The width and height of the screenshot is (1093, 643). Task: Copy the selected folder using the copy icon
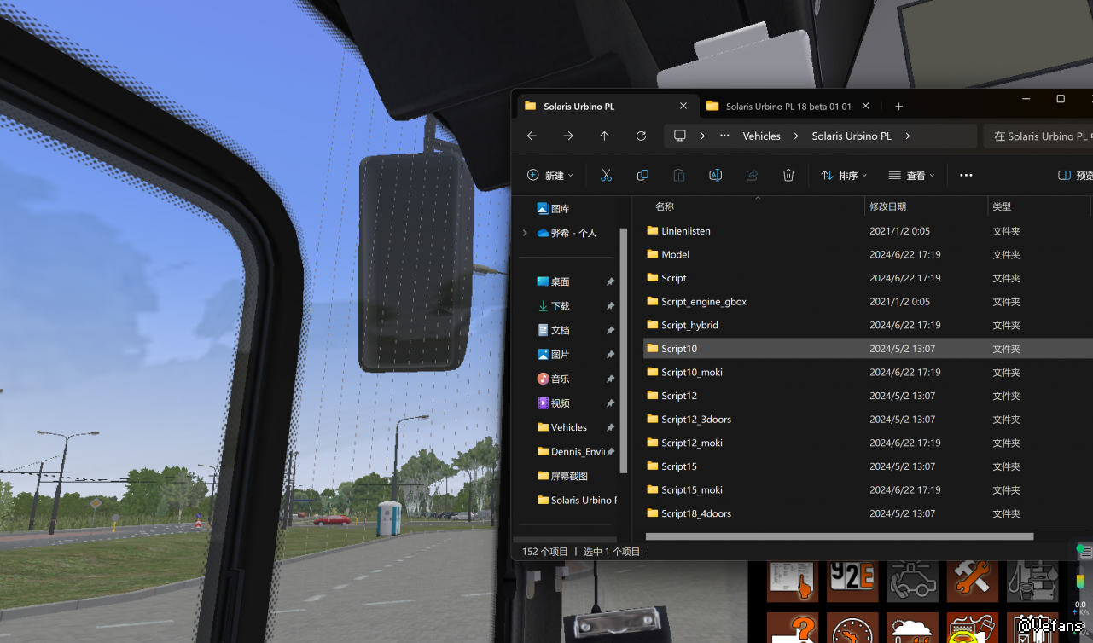(x=642, y=175)
